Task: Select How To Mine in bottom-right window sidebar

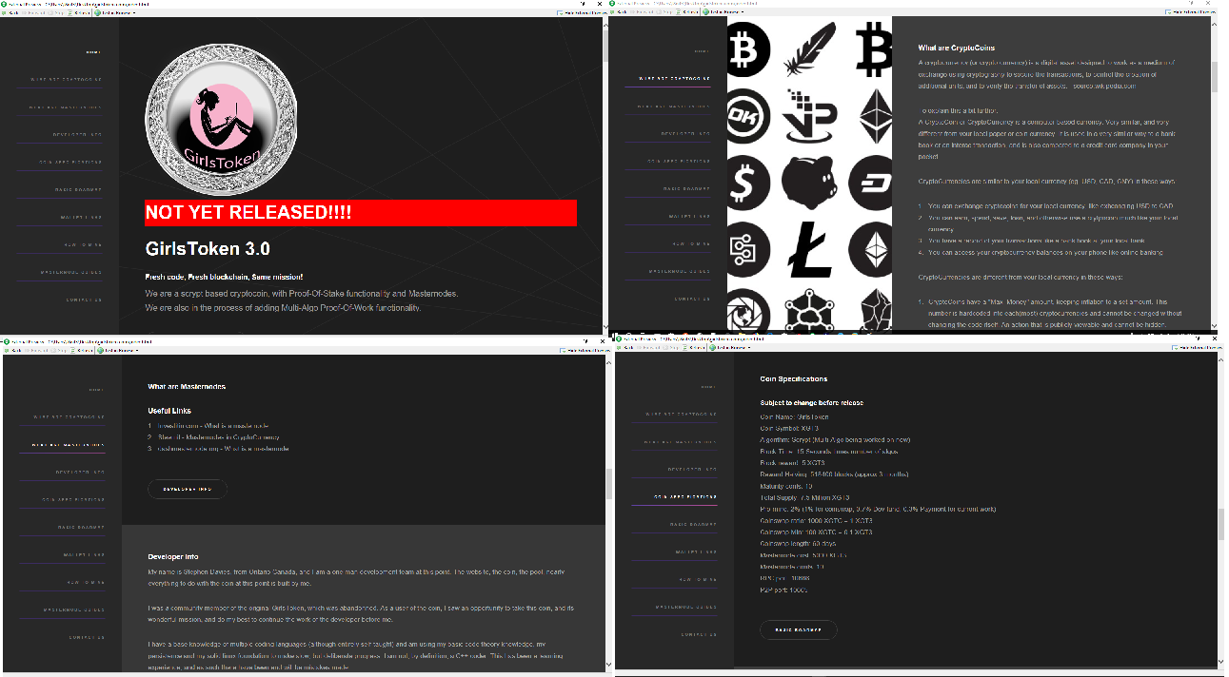Action: click(697, 579)
